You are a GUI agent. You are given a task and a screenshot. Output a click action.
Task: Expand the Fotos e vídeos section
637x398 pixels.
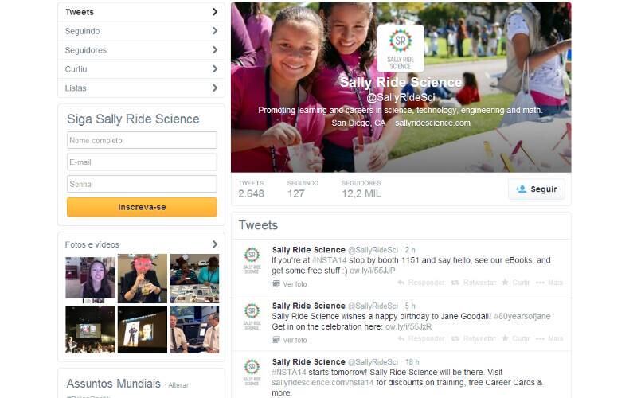pos(215,244)
